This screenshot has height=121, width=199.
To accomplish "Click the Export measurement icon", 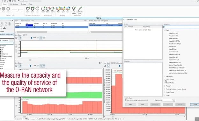I will click(x=52, y=9).
